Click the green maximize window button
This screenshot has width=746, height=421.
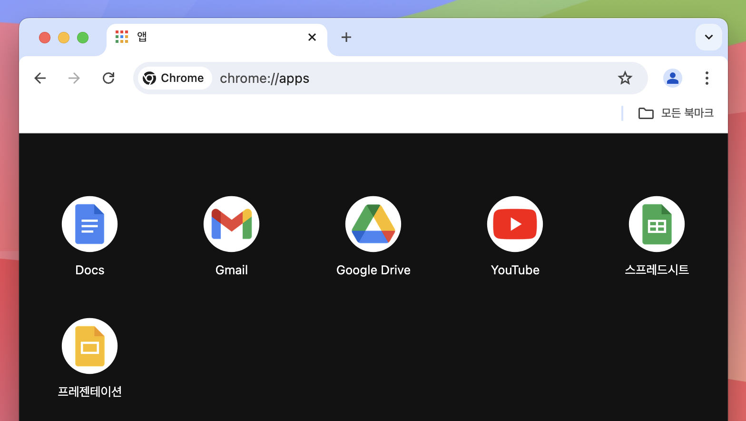[83, 38]
